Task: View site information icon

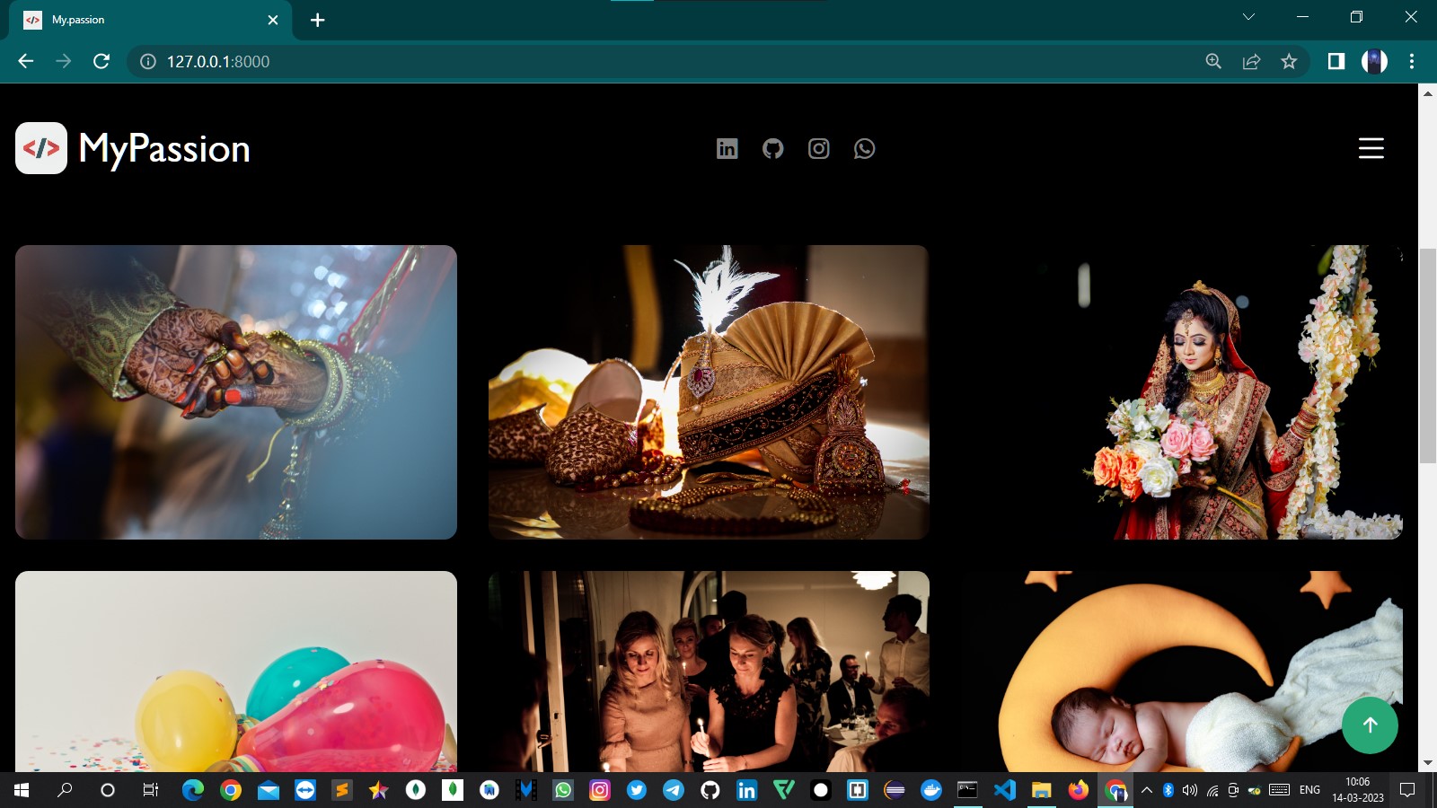Action: [x=148, y=61]
